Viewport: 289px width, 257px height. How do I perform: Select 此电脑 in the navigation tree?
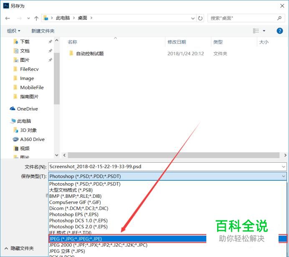point(24,121)
